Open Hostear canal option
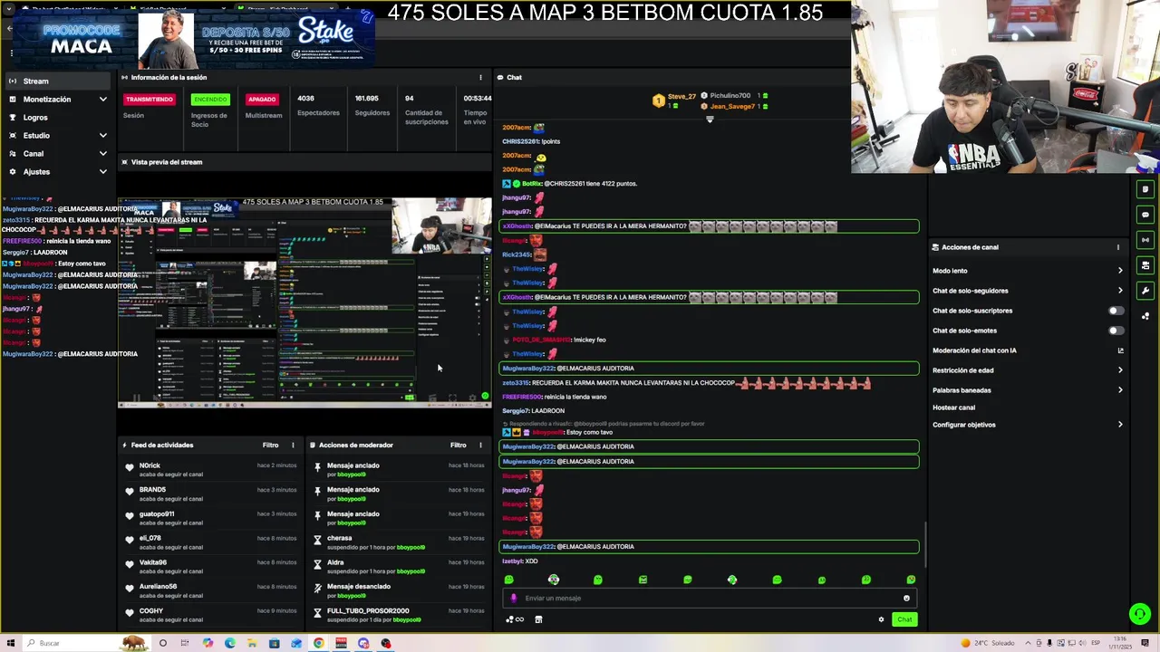The image size is (1160, 652). point(954,407)
